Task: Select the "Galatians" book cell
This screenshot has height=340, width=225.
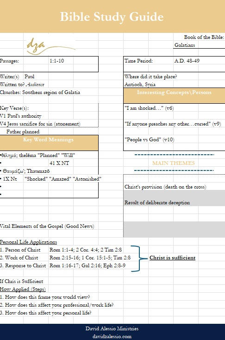Action: (x=185, y=45)
